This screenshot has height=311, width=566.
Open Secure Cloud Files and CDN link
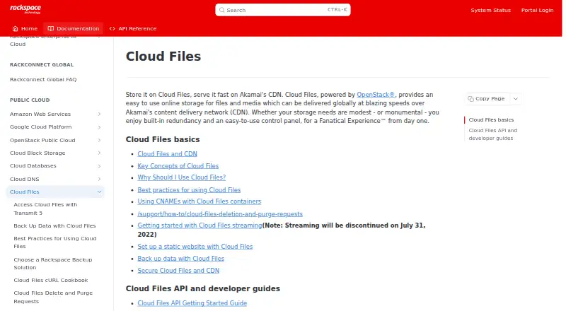[178, 271]
